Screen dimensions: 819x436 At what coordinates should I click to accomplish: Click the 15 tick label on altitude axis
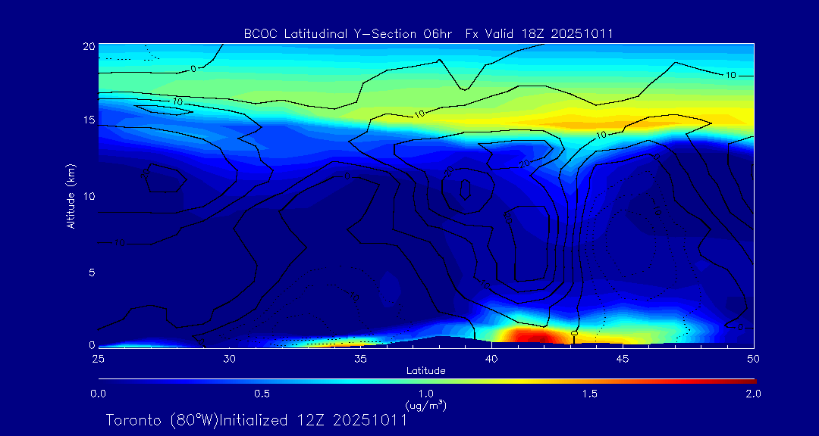click(87, 121)
